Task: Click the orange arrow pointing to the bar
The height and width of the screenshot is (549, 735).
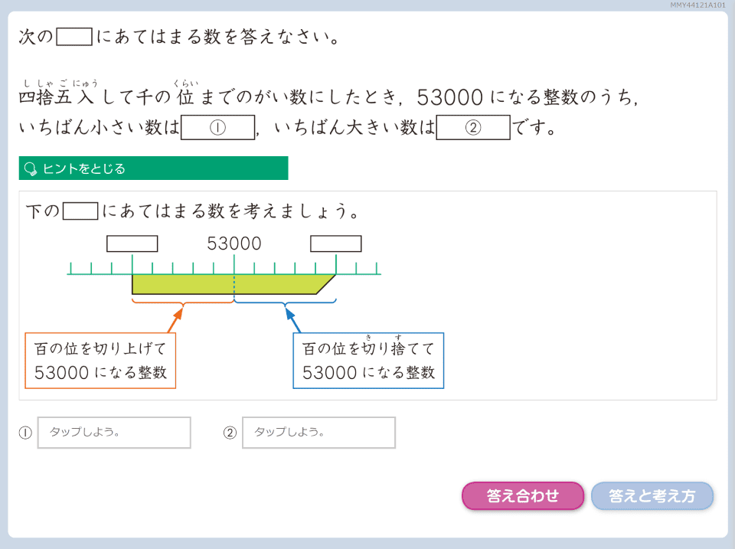Action: coord(175,319)
